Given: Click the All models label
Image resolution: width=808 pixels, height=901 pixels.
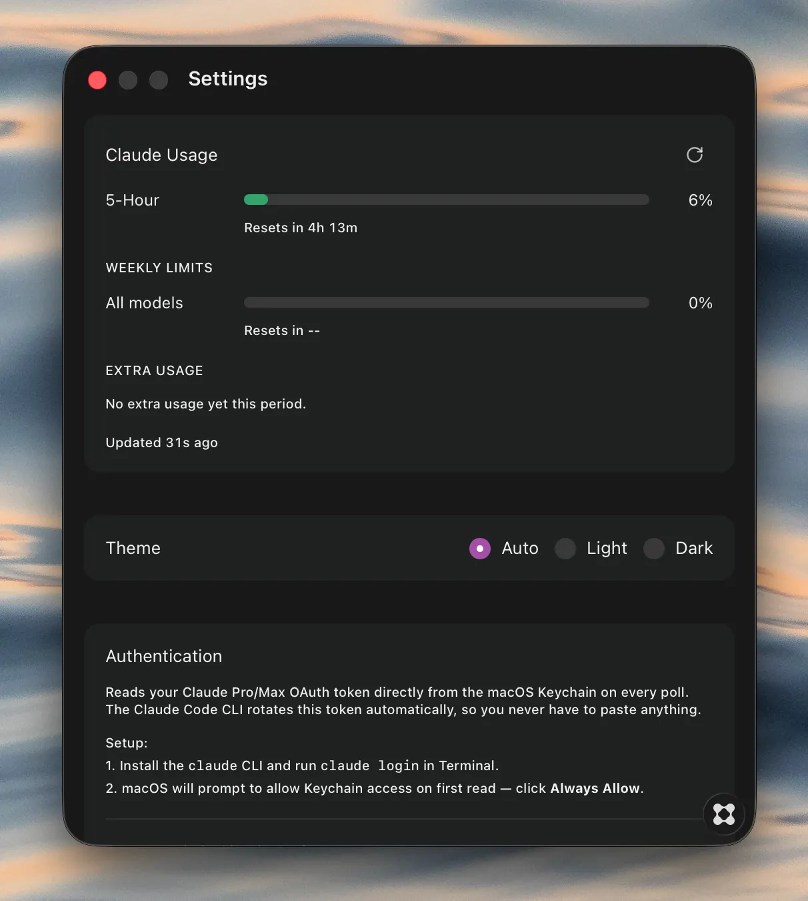Looking at the screenshot, I should click(x=145, y=303).
